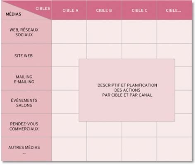
Task: Click the cell for Web, Réseaux Sociaux under Cible C
Action: 139,32
